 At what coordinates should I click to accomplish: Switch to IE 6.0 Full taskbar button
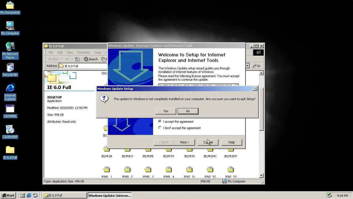pyautogui.click(x=65, y=195)
